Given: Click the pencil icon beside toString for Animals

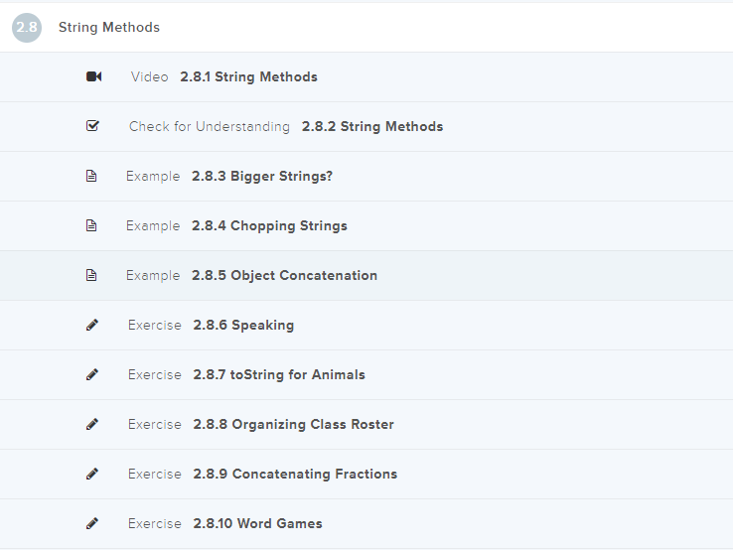Looking at the screenshot, I should point(92,375).
